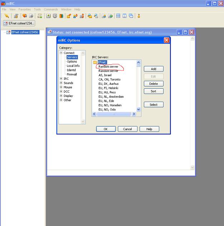The image size is (224, 226).
Task: Click the Tile Horizontal windows icon
Action: point(118,16)
